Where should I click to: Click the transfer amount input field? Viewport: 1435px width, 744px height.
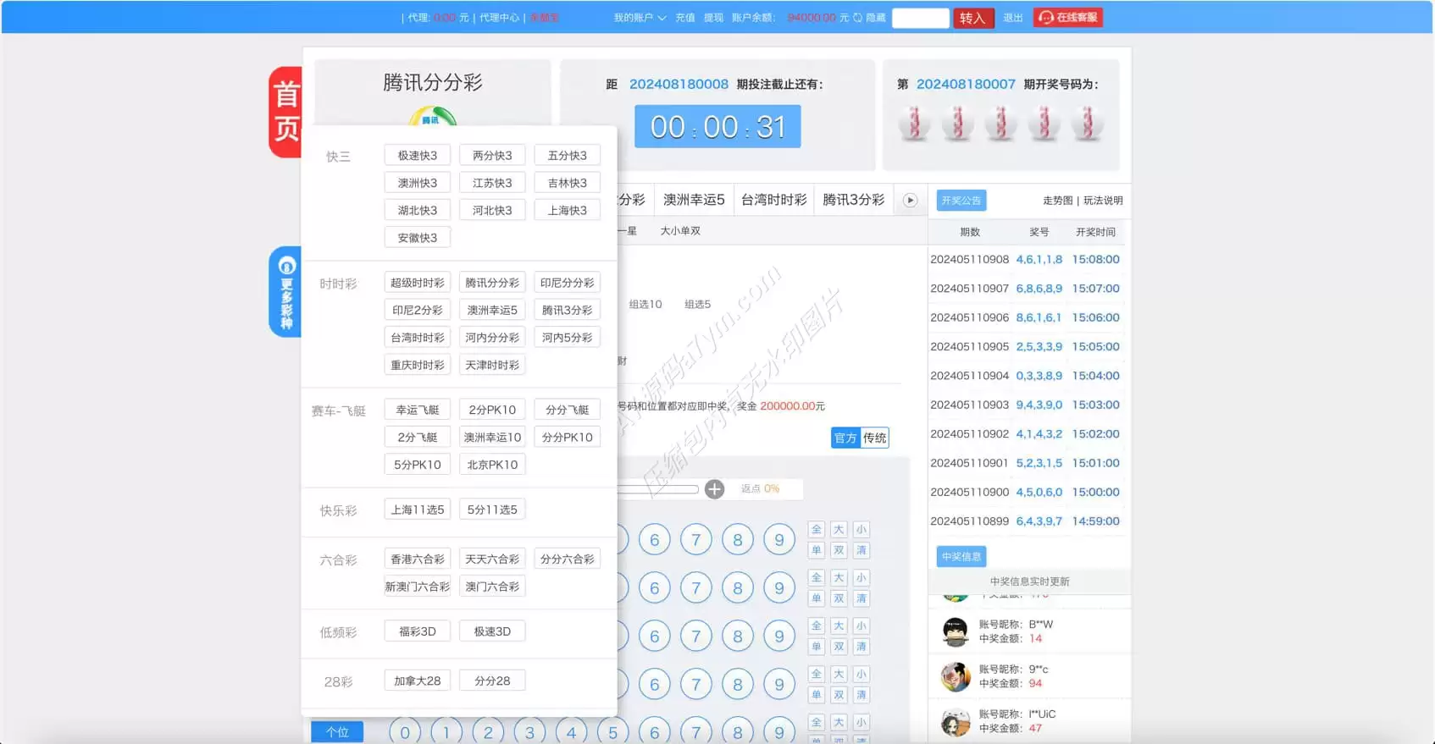921,18
